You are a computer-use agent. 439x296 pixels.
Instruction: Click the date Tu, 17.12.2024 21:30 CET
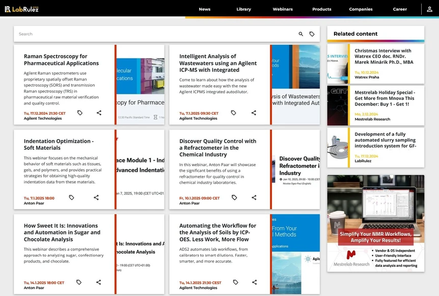[x=44, y=114]
